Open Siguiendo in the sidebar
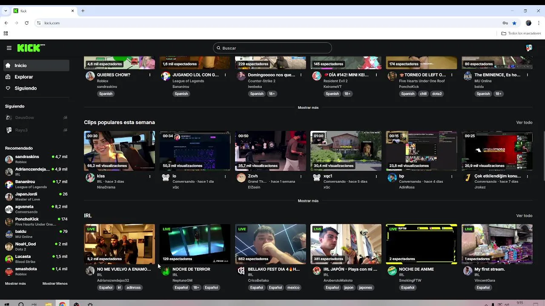 point(36,88)
